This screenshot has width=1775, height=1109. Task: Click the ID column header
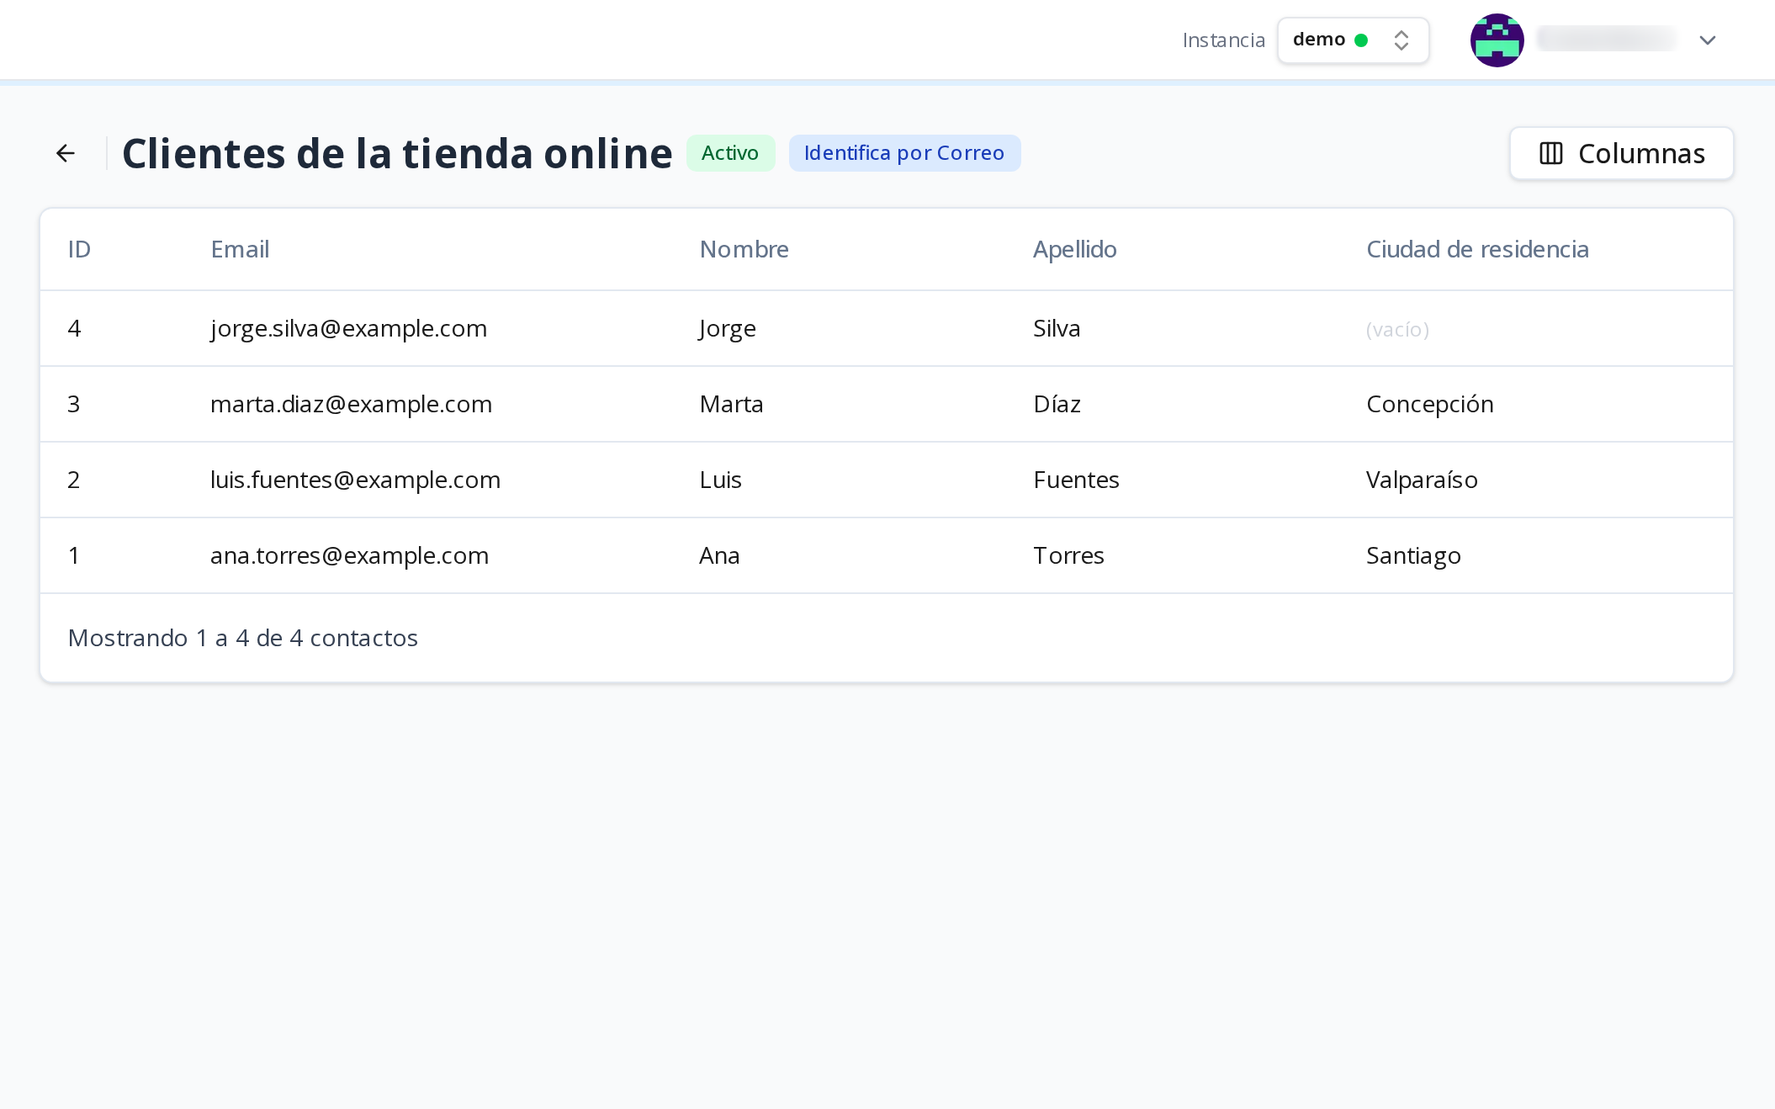79,249
